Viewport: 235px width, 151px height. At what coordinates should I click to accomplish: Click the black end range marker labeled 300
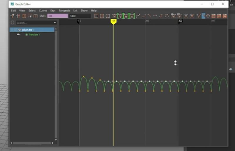pos(181,21)
